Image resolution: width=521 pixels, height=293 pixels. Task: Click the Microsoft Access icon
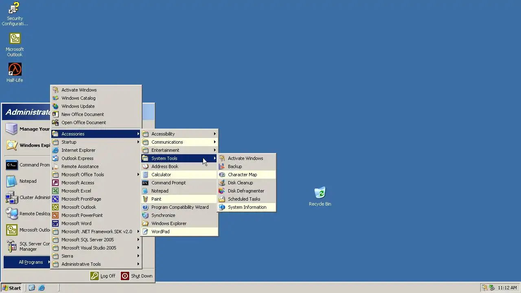(55, 183)
